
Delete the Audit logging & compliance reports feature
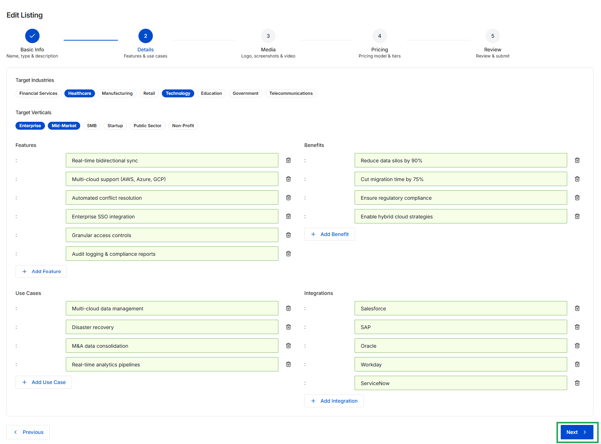point(288,254)
